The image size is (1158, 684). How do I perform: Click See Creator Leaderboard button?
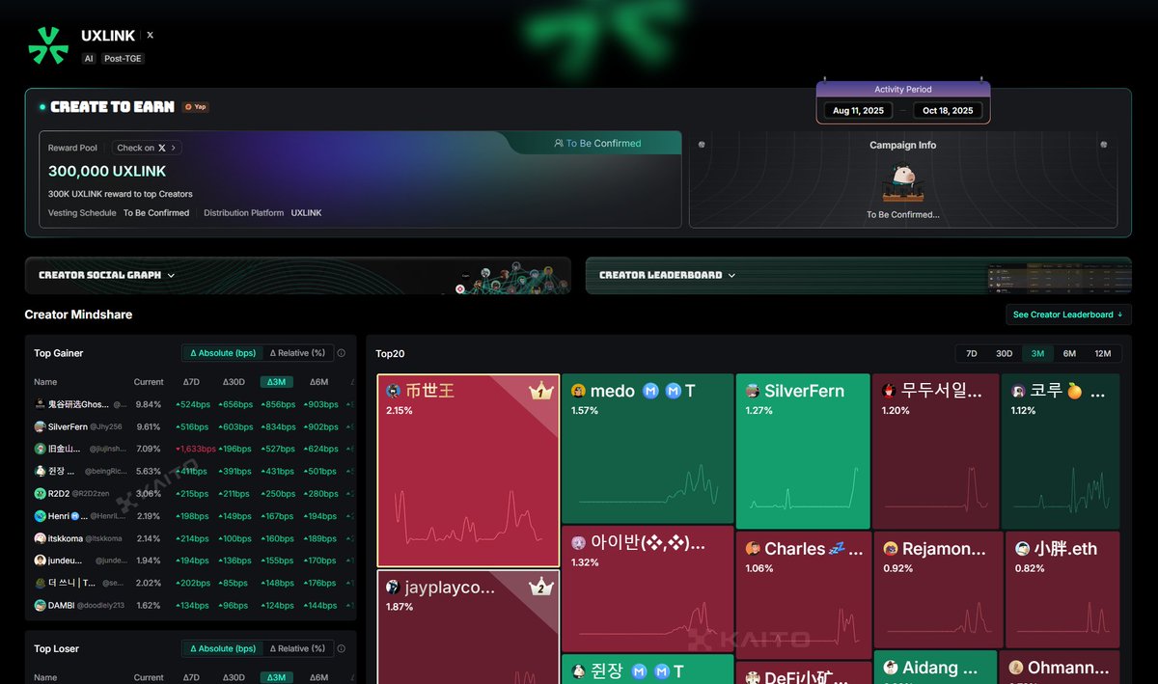pos(1067,315)
